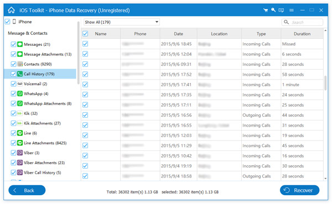332x204 pixels.
Task: Click the iPhone device icon
Action: (x=14, y=22)
